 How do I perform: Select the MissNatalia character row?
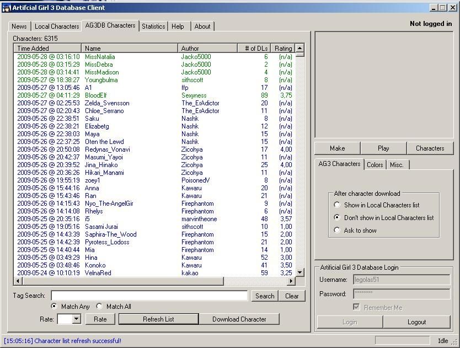coord(154,57)
